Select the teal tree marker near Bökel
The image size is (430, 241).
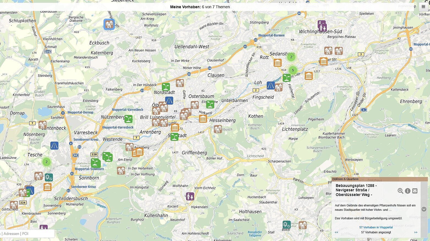coord(287,225)
